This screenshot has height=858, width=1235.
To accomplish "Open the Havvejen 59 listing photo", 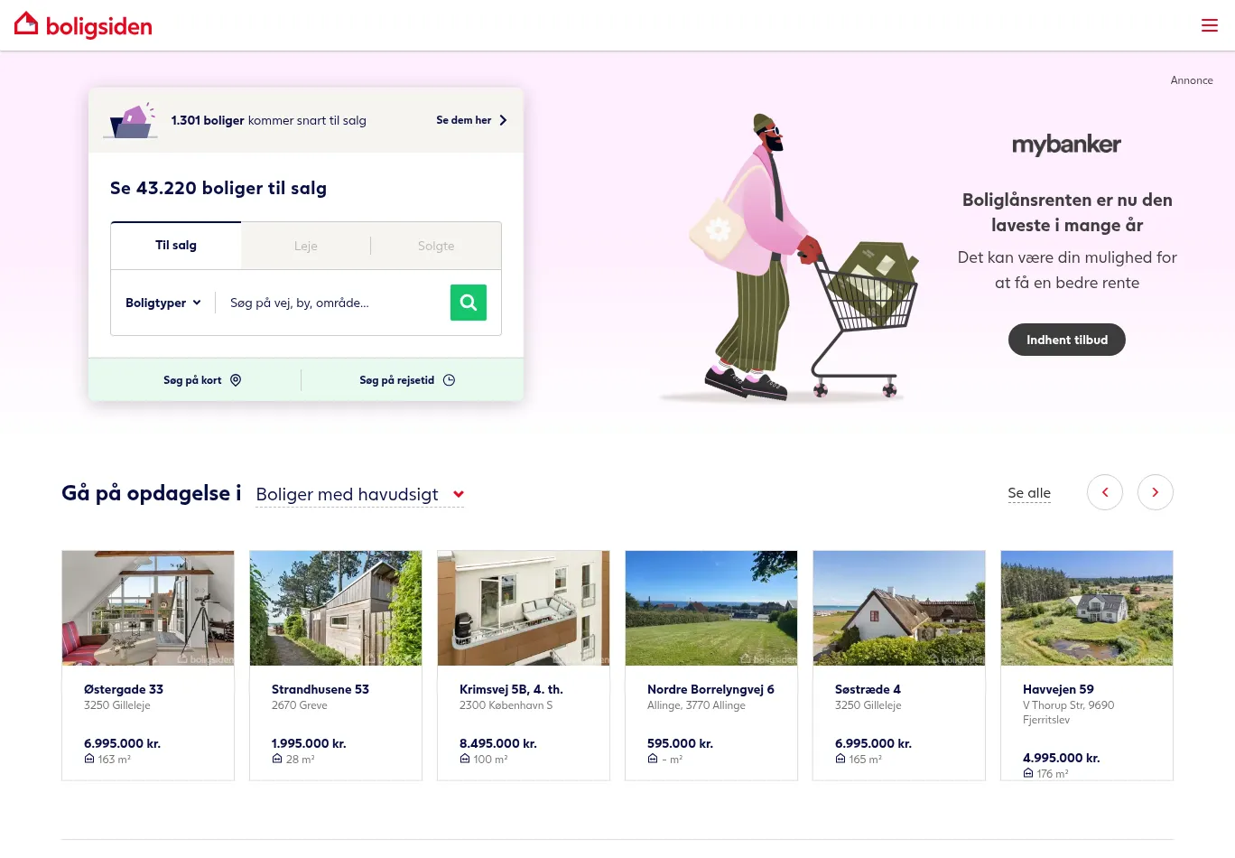I will 1087,608.
